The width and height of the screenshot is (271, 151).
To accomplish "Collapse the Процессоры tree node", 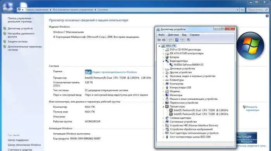I will point(163,107).
